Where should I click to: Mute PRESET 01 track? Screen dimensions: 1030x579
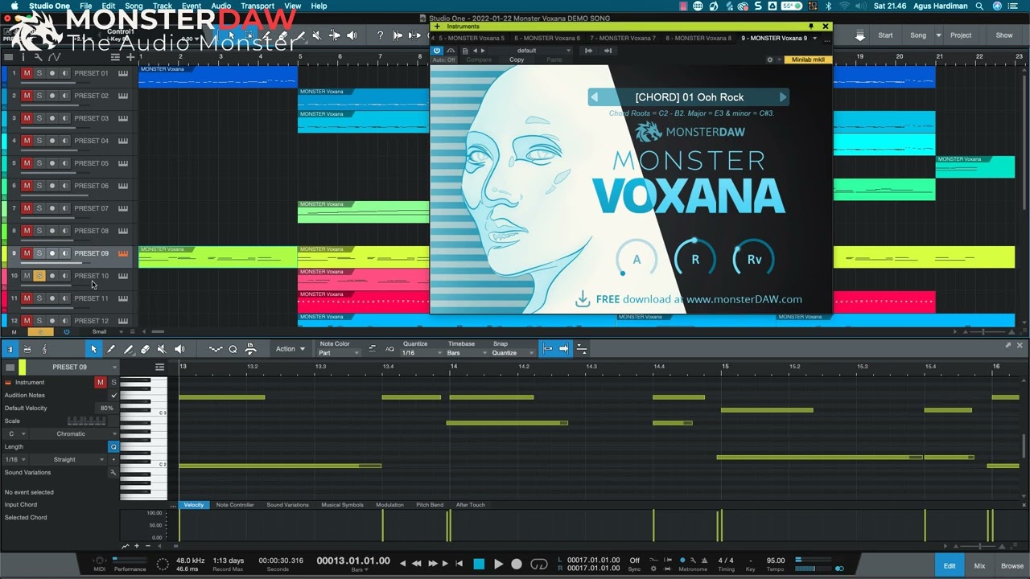27,73
